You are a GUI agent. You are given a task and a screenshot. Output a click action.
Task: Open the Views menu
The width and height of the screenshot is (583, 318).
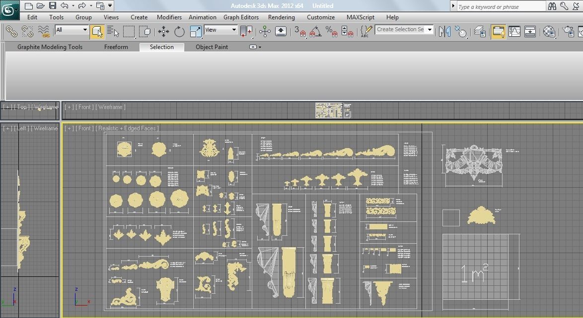(x=111, y=17)
